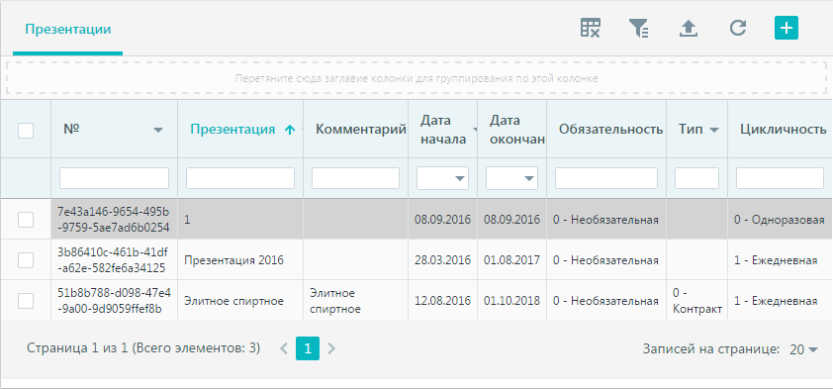The height and width of the screenshot is (389, 833).
Task: Click the end date 01.10.2018
Action: [511, 301]
